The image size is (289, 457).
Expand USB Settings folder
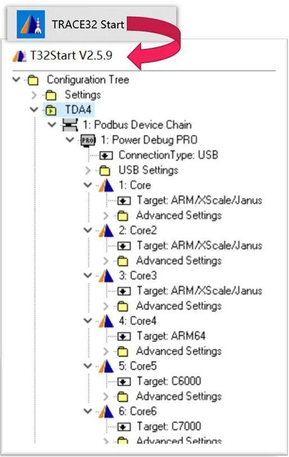(88, 170)
